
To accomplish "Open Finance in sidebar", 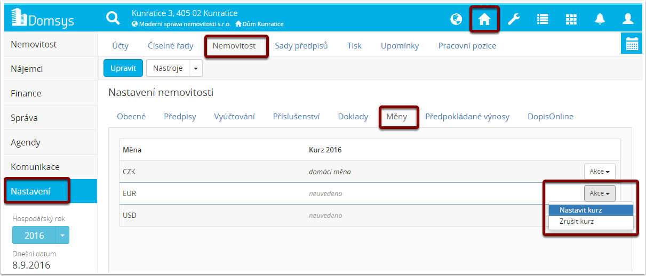I will [x=51, y=93].
